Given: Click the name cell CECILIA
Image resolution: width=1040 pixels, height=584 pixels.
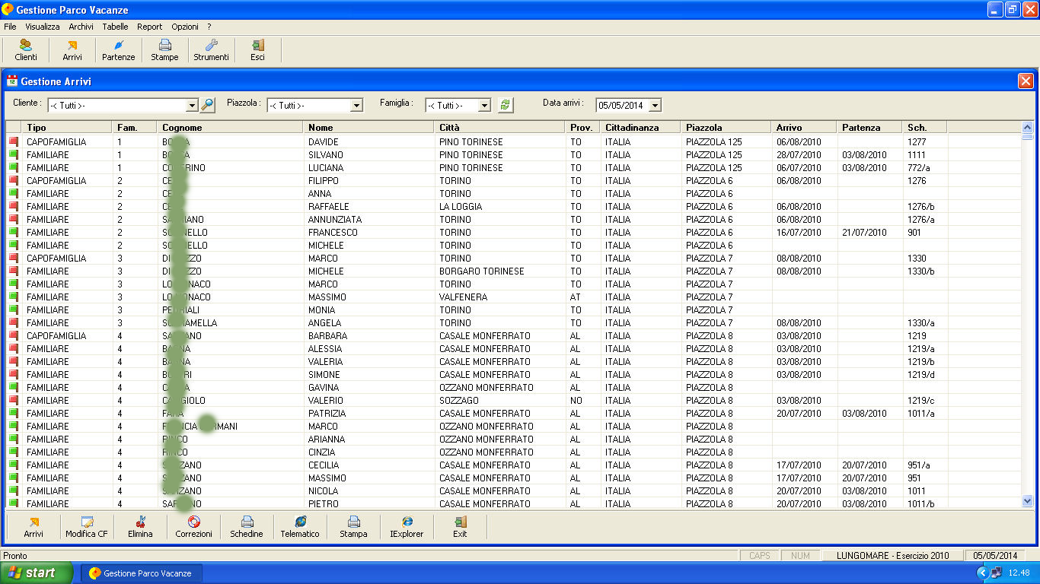Looking at the screenshot, I should (324, 465).
